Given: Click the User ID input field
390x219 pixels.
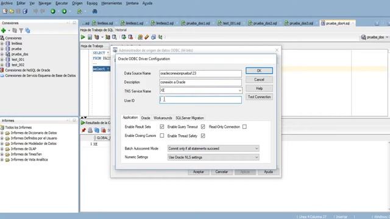Looking at the screenshot, I should (x=200, y=100).
